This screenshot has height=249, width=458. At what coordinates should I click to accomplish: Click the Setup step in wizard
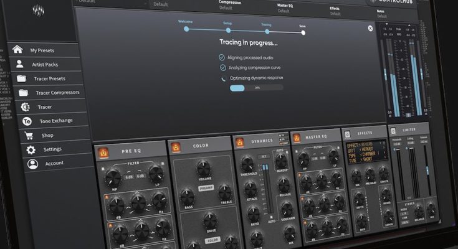tap(227, 29)
